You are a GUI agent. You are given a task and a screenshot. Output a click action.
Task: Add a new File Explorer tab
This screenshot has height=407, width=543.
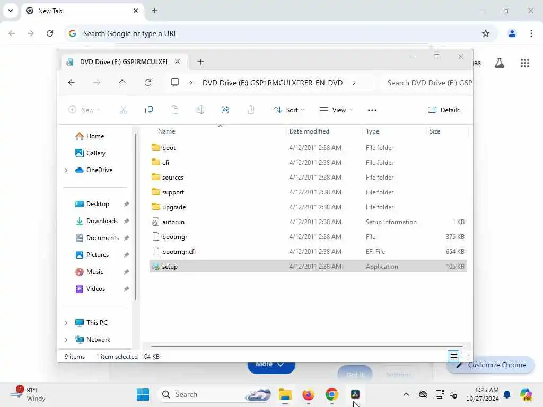[200, 62]
